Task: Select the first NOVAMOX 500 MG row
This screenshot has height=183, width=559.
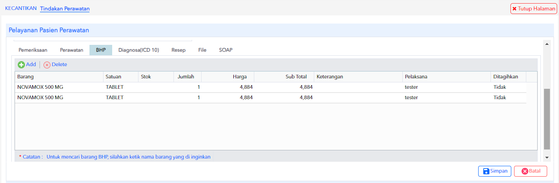Action: coord(271,87)
